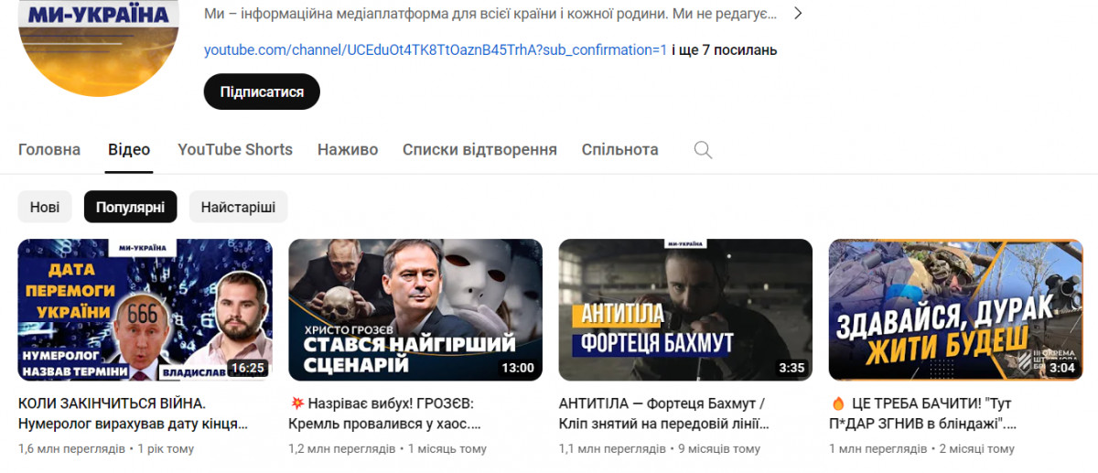Open the 'Здавайся, дурак' video thumbnail

click(955, 310)
